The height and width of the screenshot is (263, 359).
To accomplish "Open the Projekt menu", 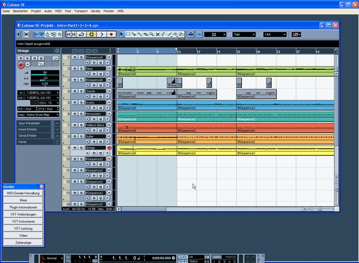I will coord(36,11).
